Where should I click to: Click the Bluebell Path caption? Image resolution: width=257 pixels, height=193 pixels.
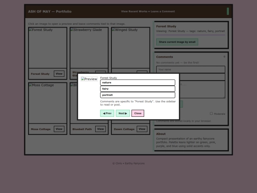point(82,129)
